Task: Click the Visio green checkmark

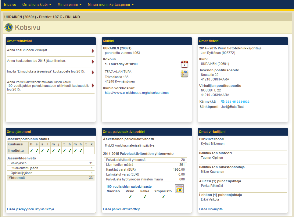Action: 130,197
